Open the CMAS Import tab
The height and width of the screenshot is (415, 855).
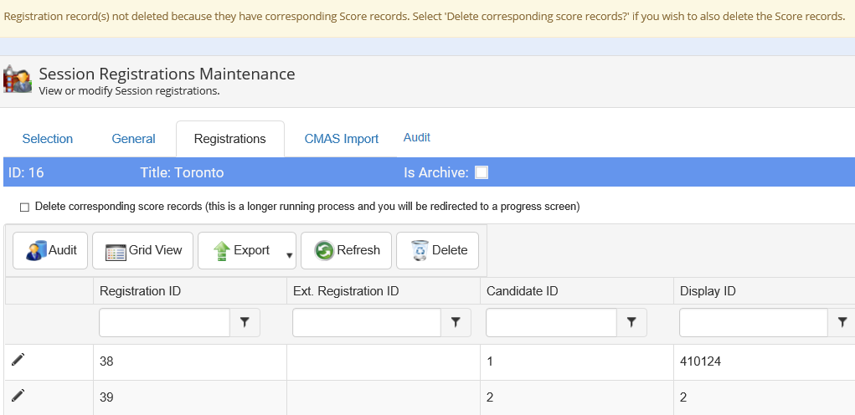click(341, 139)
